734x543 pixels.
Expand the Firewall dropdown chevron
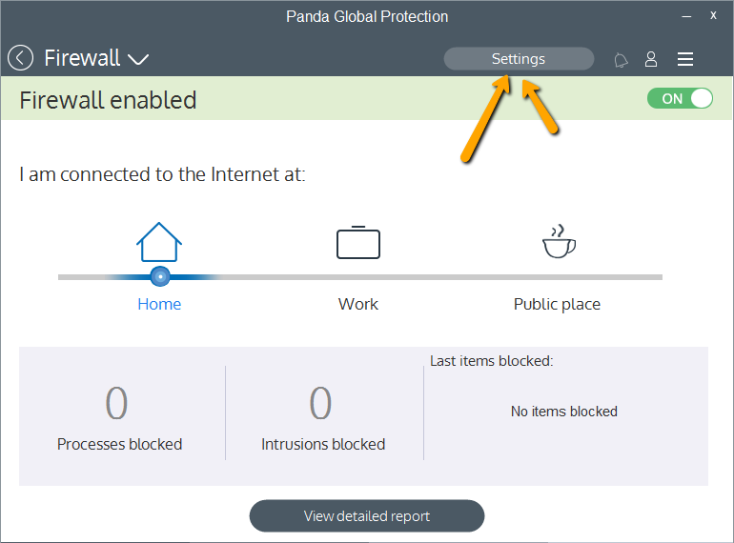click(138, 59)
